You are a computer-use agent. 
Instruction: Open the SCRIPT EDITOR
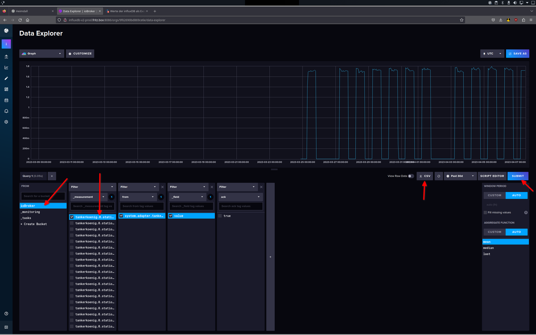pos(492,176)
